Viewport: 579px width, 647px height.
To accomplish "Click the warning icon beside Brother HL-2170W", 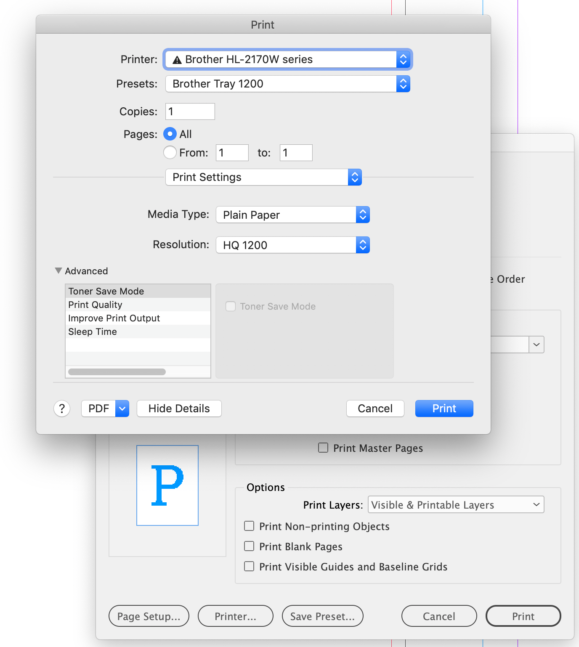I will click(x=177, y=60).
